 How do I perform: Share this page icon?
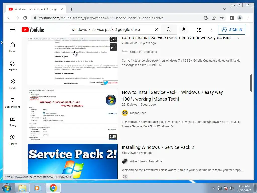tap(214, 18)
